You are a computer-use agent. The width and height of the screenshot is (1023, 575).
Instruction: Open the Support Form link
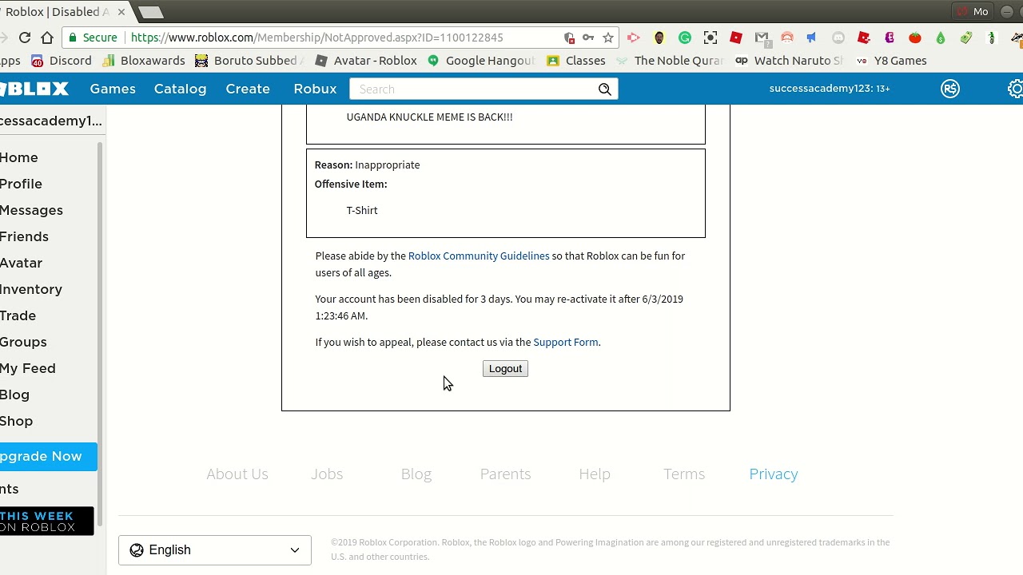(x=566, y=342)
